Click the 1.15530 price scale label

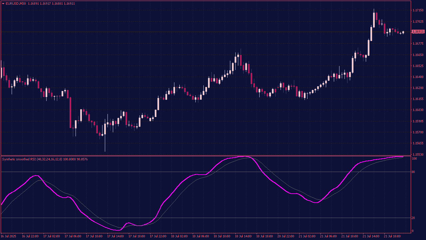pos(418,155)
